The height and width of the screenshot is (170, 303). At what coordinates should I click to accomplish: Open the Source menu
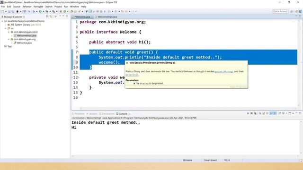coord(17,7)
